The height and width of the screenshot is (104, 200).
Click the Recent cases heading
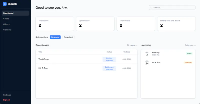[42, 45]
